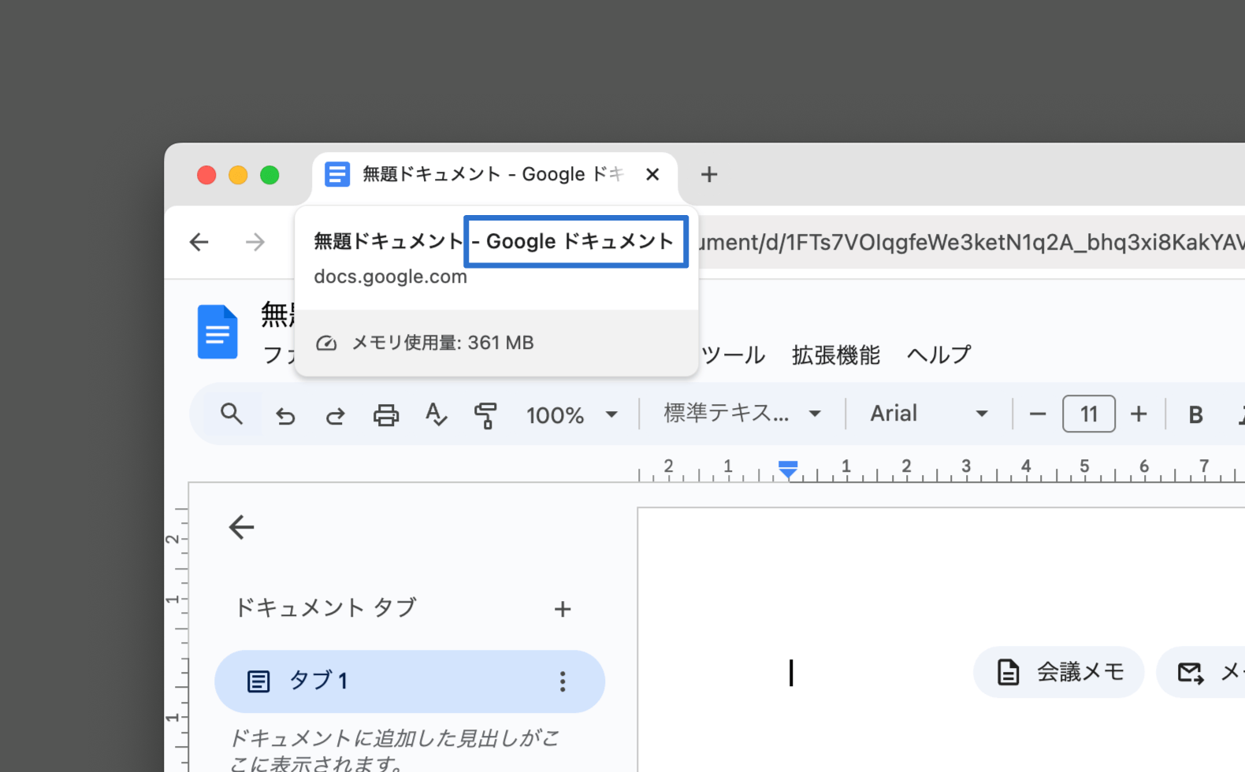Expand the 標準テキスト style dropdown
The image size is (1245, 772).
pos(741,414)
